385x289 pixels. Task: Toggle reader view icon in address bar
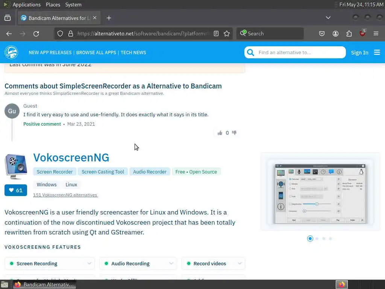click(216, 33)
